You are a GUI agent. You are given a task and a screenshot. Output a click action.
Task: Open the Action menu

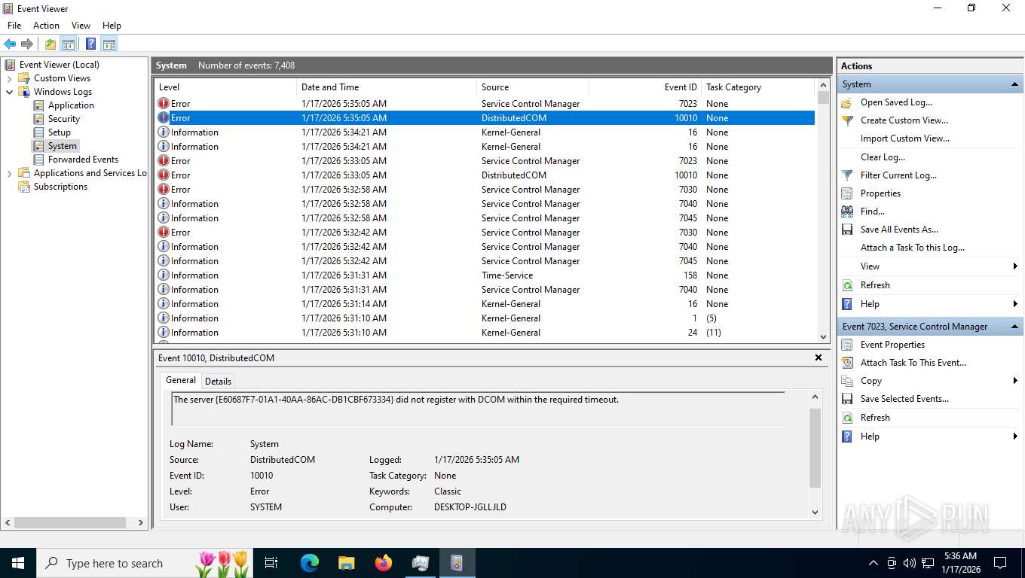point(46,26)
